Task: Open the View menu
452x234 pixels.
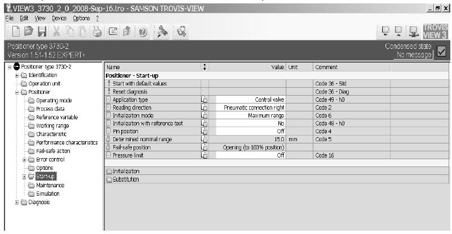Action: pos(40,18)
